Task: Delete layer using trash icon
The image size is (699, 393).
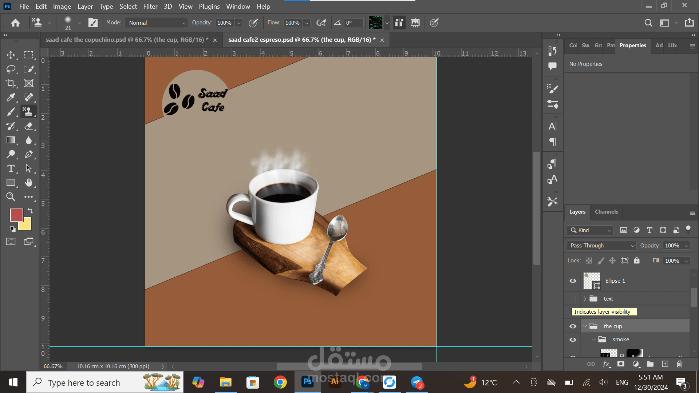Action: [x=679, y=364]
